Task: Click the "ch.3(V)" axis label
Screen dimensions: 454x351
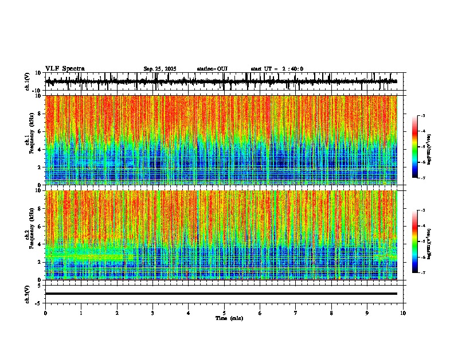Action: 27,295
